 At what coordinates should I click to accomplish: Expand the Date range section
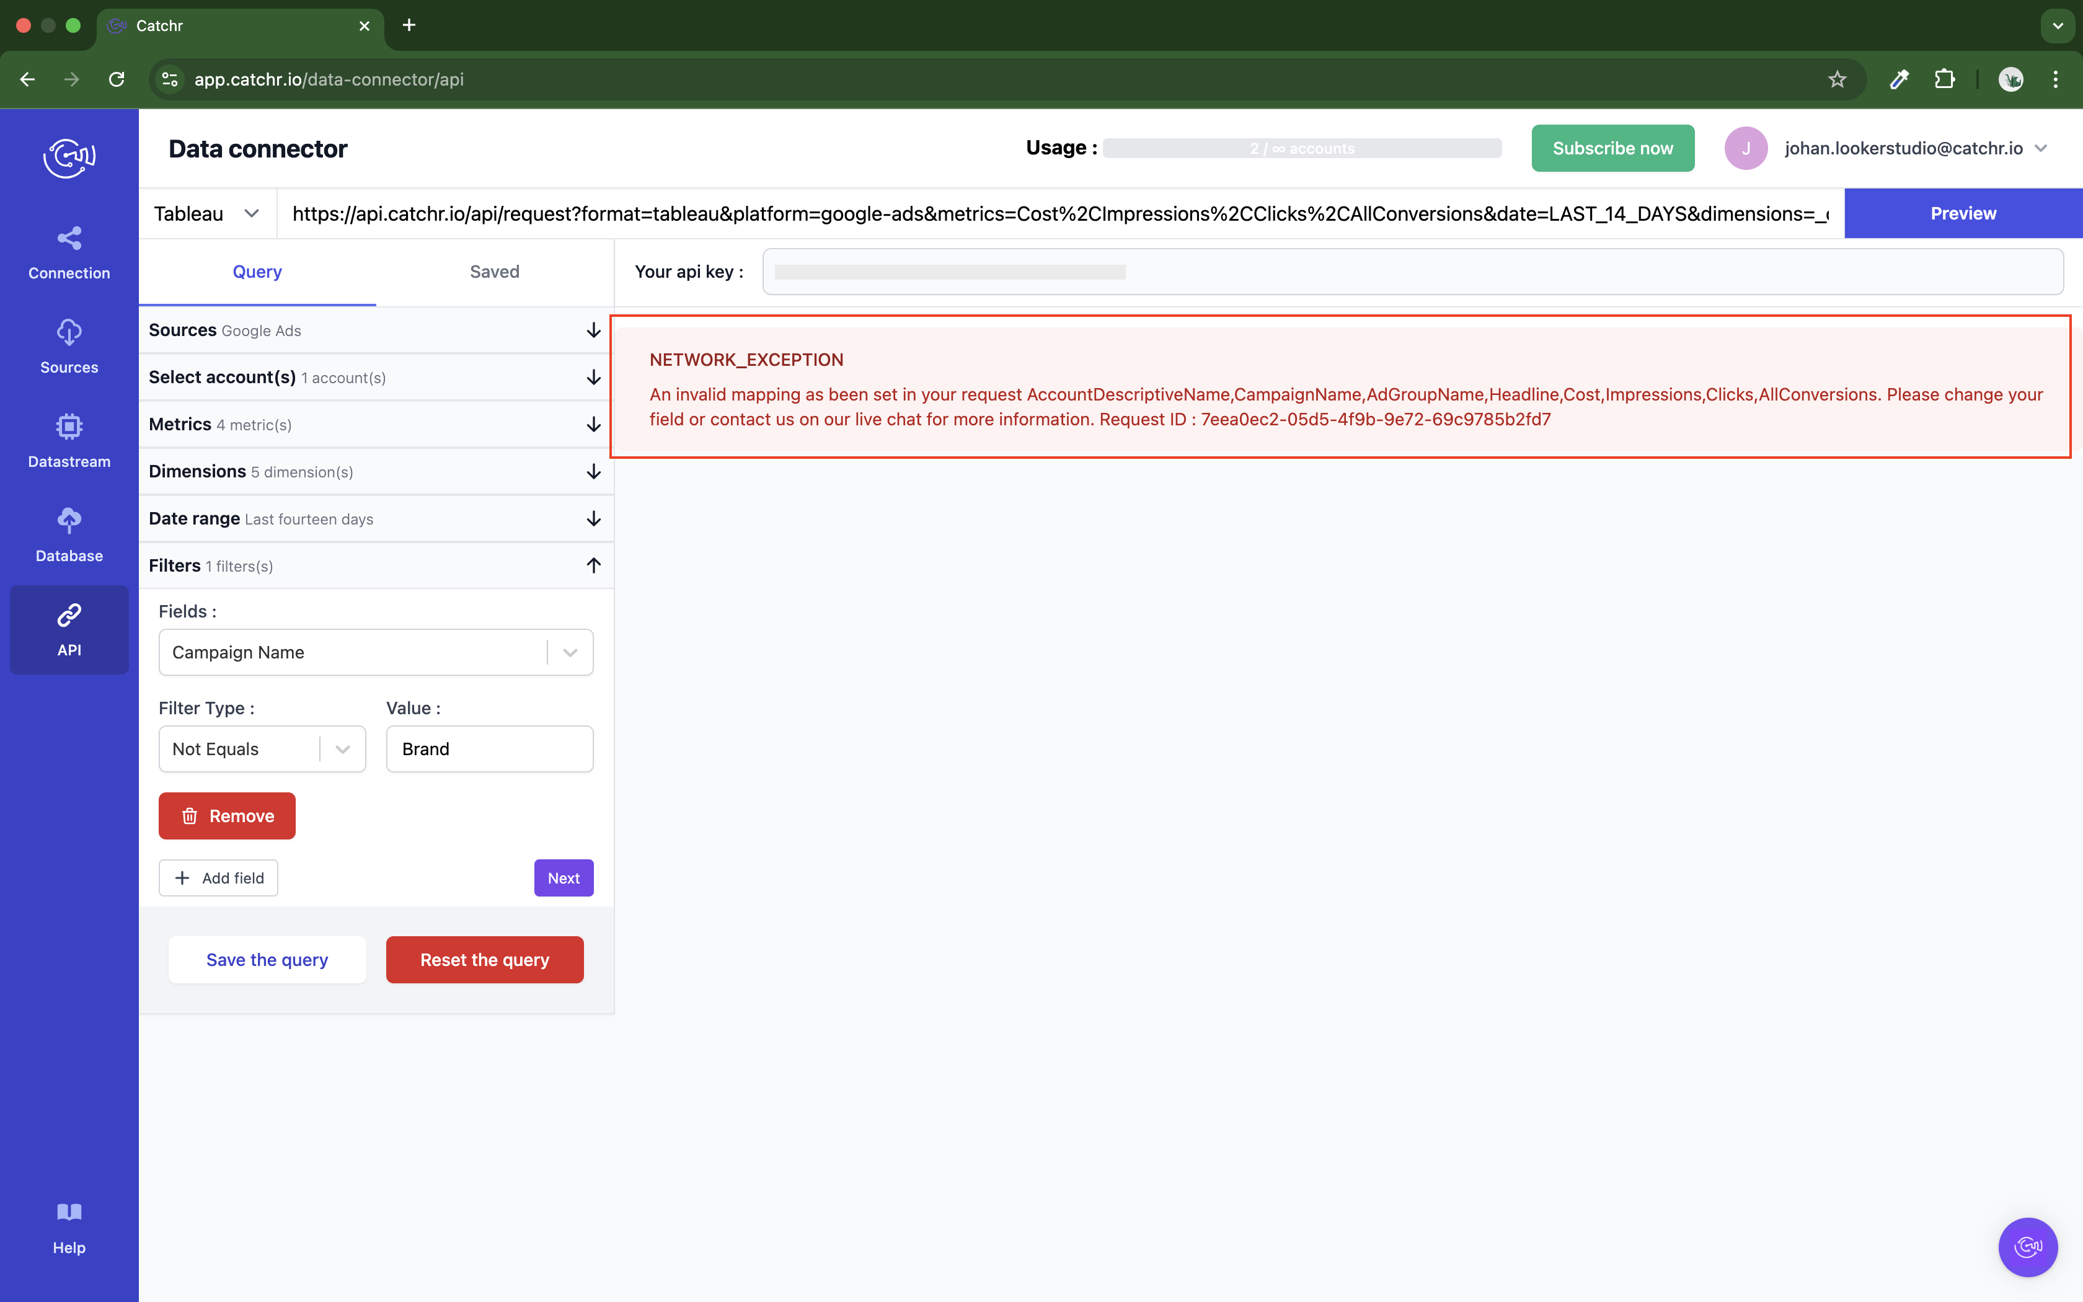pos(375,518)
